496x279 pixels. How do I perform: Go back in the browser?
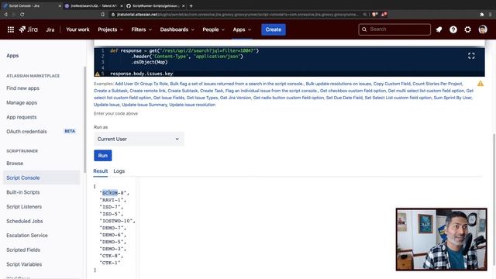coord(5,15)
